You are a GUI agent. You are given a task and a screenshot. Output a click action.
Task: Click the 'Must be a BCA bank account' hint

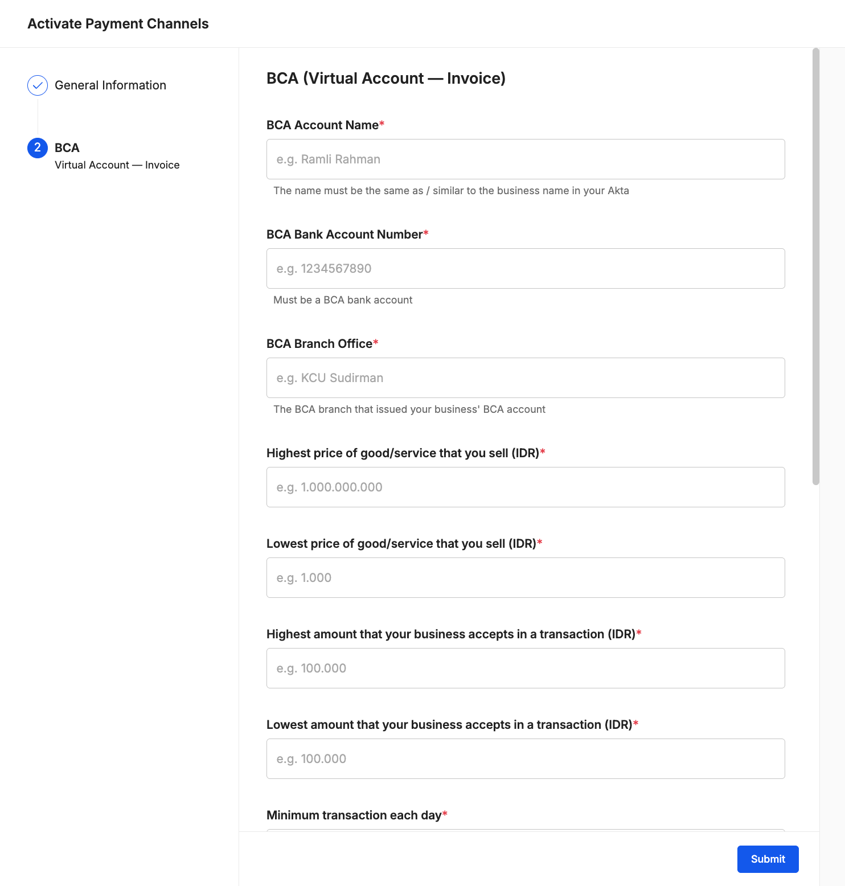[x=342, y=300]
